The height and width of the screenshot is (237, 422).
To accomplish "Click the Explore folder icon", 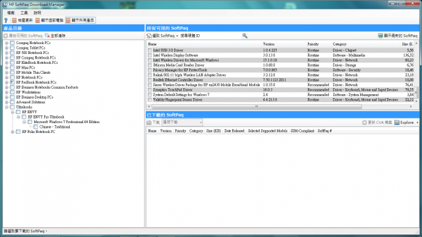I will click(397, 122).
